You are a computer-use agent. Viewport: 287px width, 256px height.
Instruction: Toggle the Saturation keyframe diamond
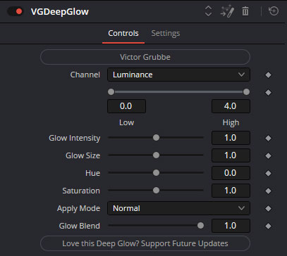tap(268, 191)
